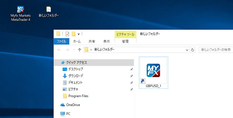
Task: Select クイック アクセス in navigation pane
Action: (x=94, y=63)
